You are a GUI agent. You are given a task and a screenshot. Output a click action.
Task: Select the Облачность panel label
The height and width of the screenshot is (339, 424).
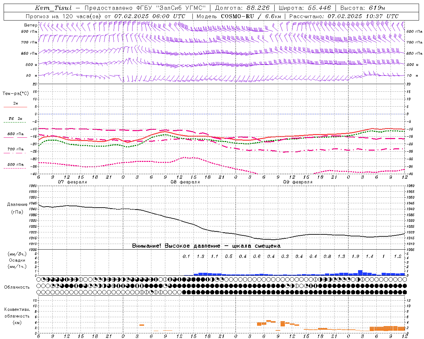[17, 287]
